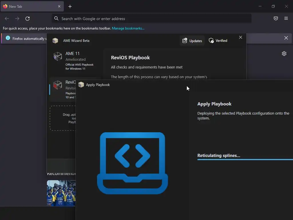Close the New Tab browser tab
The width and height of the screenshot is (293, 220).
point(59,6)
